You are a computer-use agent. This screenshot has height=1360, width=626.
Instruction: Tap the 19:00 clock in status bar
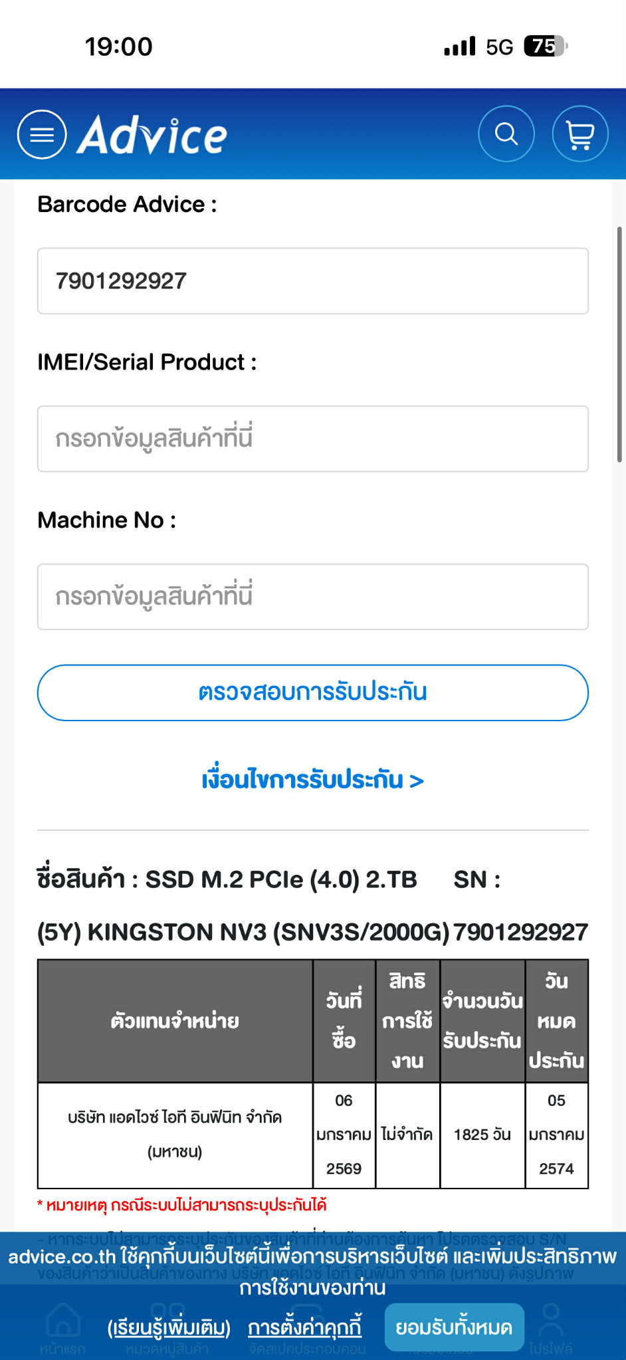tap(119, 47)
